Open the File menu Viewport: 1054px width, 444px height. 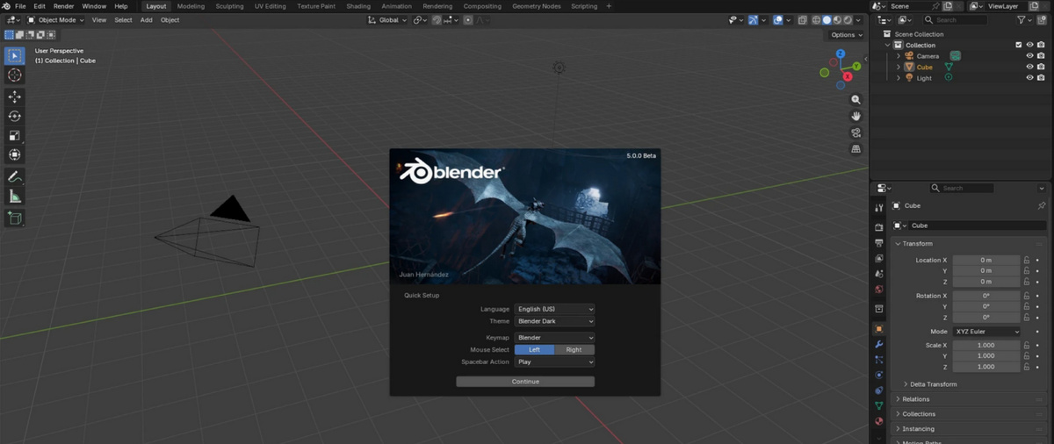pyautogui.click(x=20, y=6)
